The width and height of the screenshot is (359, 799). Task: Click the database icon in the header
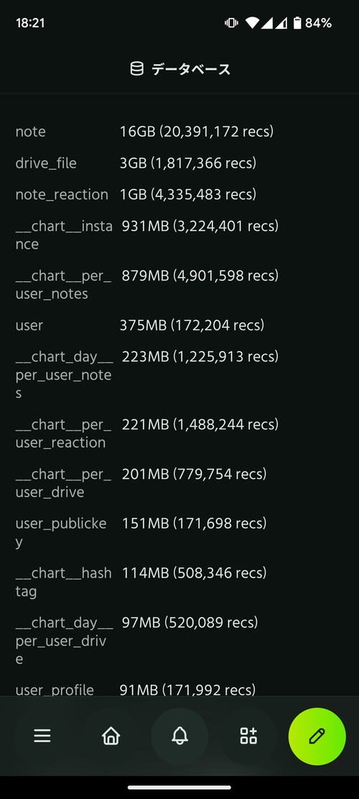point(137,69)
